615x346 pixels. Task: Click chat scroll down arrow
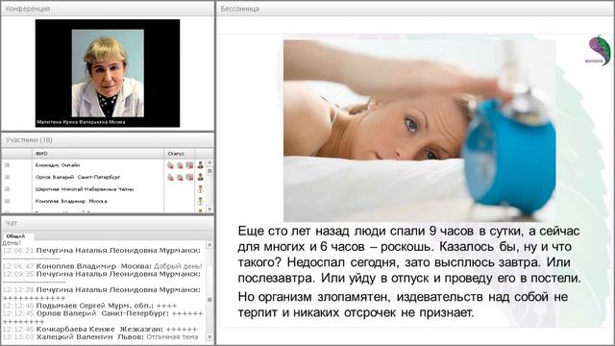click(x=209, y=337)
